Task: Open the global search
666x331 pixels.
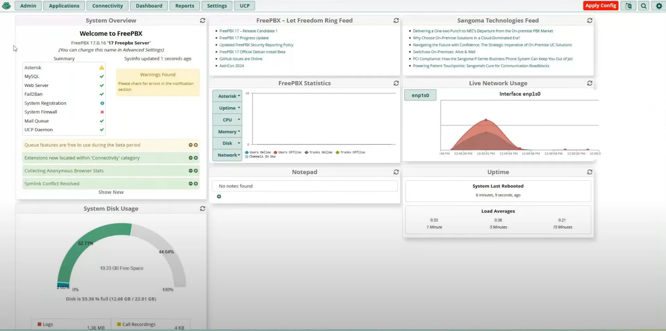Action: pos(643,6)
